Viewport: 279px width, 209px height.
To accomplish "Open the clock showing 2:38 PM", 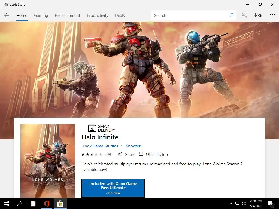I will click(256, 204).
